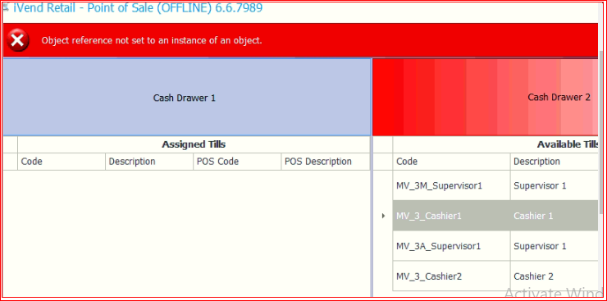Viewport: 607px width, 301px height.
Task: Click Supervisor 1 cell in MV_3M_Supervisor1 row
Action: [555, 185]
